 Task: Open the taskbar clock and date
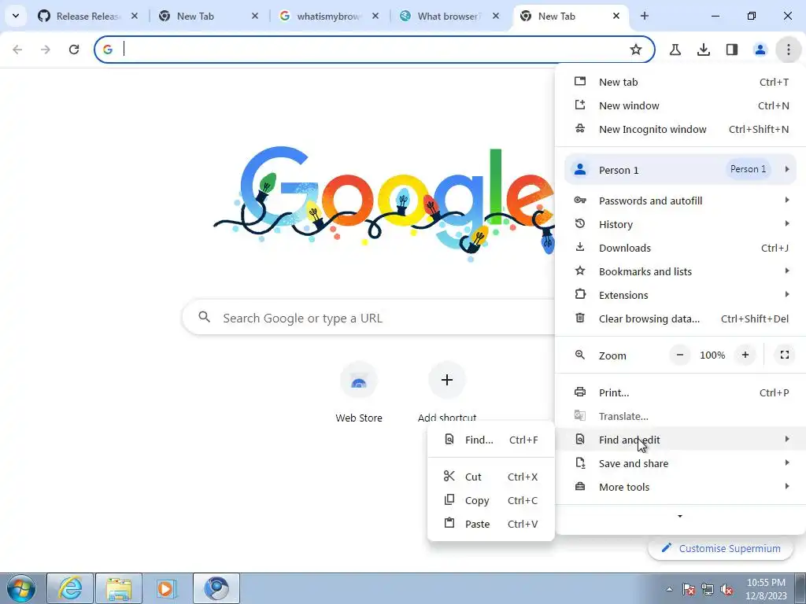pos(766,589)
